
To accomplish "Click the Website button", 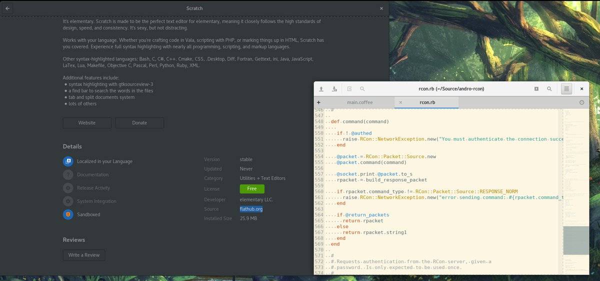I will pos(87,122).
